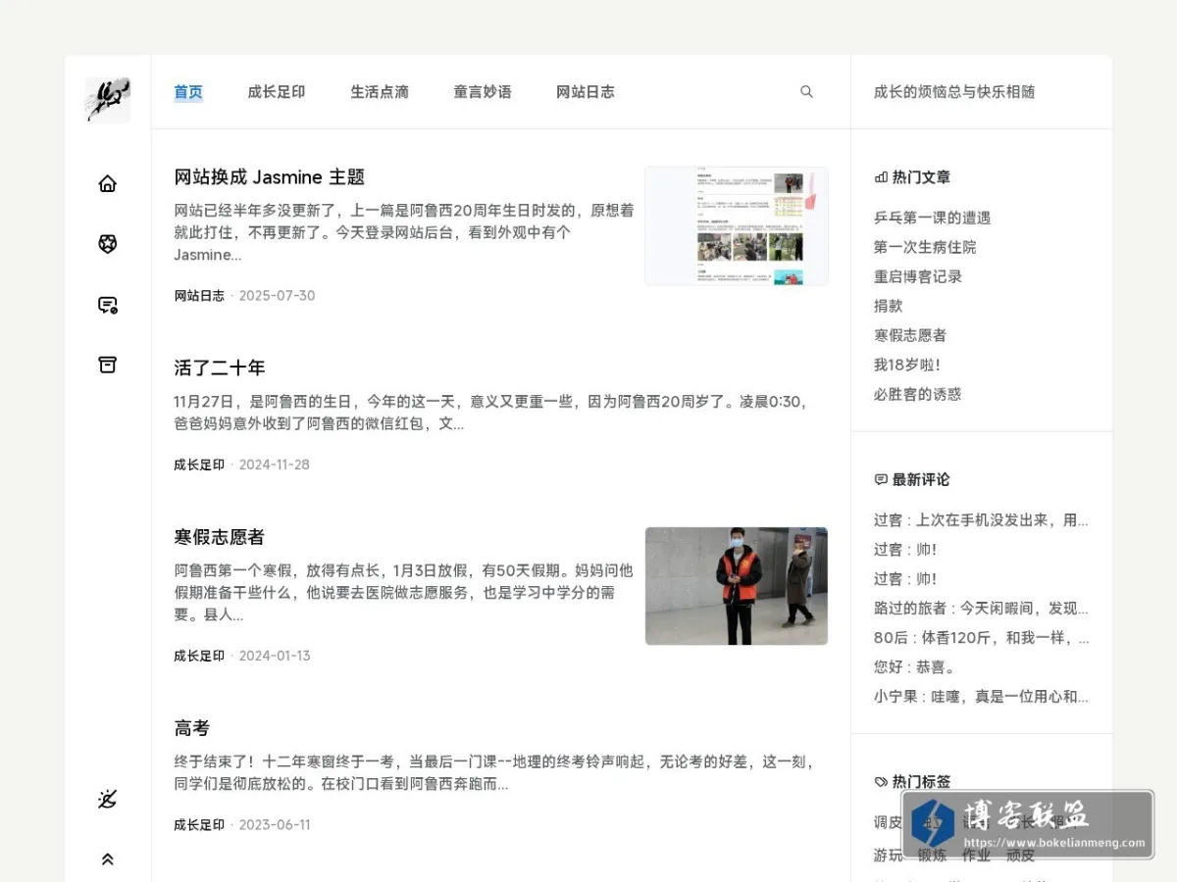Open article 寒假志愿者
Screen dimensions: 1177x882
tap(220, 537)
